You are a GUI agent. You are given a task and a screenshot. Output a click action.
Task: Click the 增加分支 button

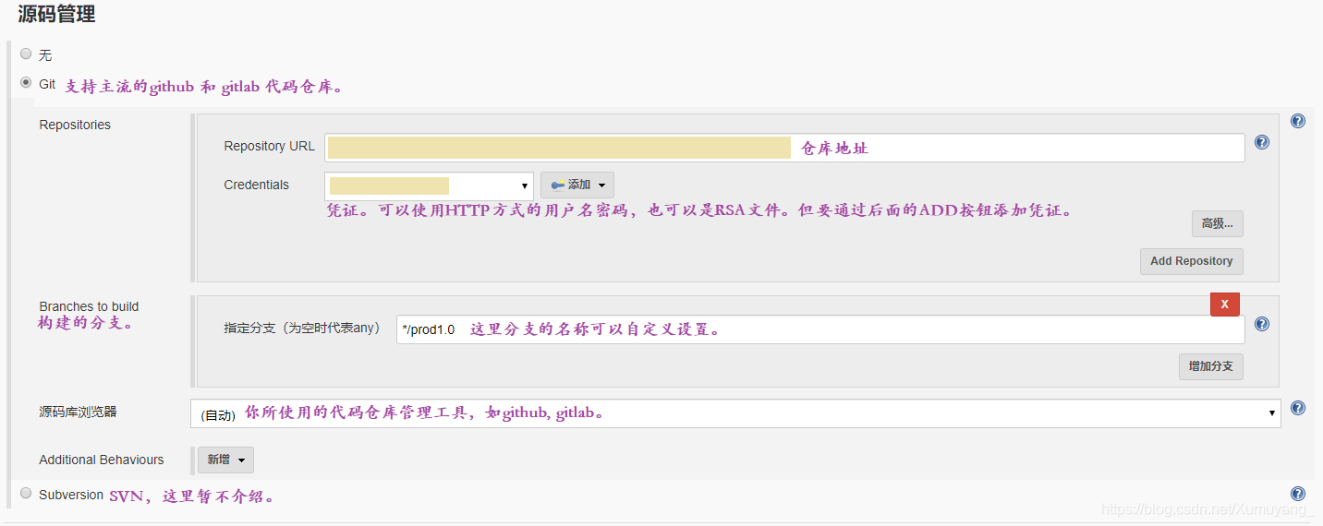tap(1211, 366)
